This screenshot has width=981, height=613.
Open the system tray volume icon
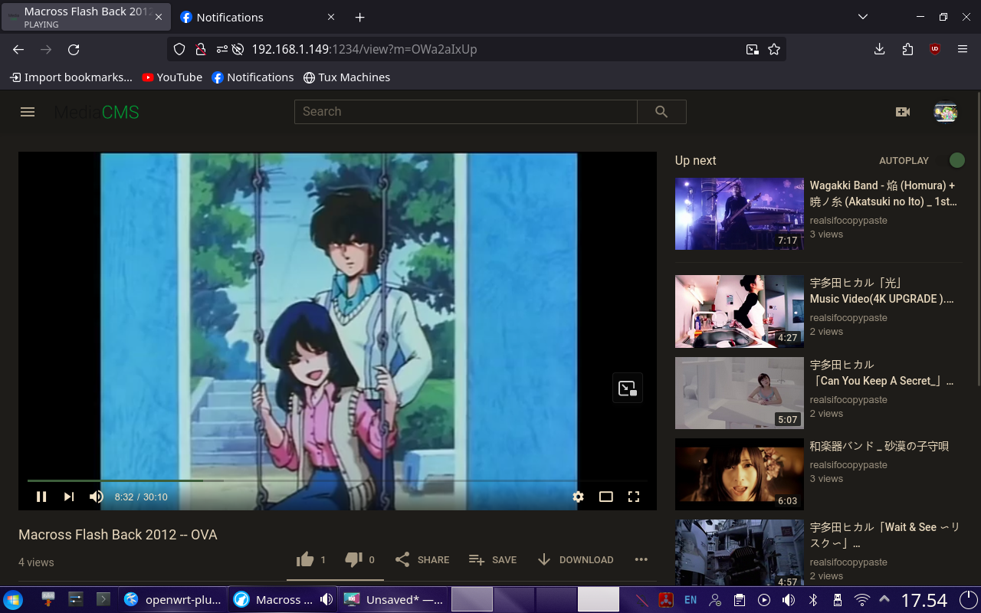tap(789, 600)
